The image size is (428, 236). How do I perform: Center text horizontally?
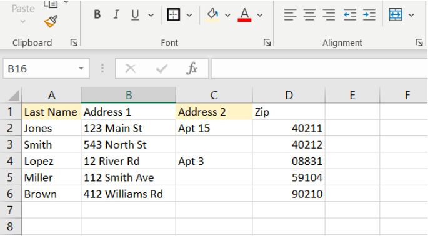point(309,14)
